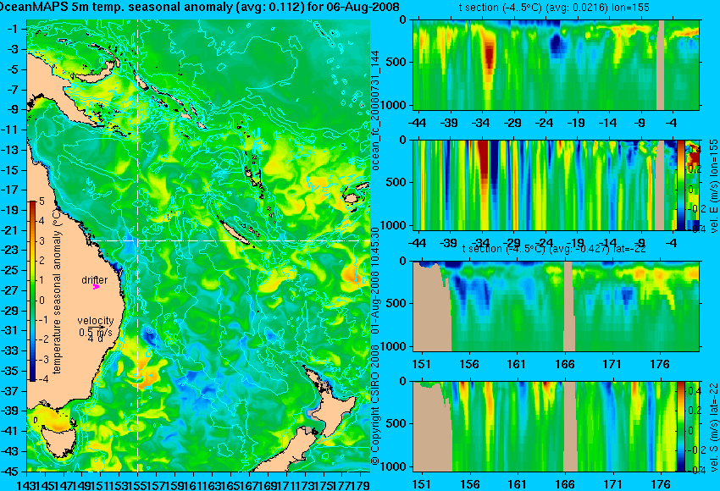The height and width of the screenshot is (491, 720).
Task: Click the vel. E color bar beside the second section
Action: (x=681, y=185)
